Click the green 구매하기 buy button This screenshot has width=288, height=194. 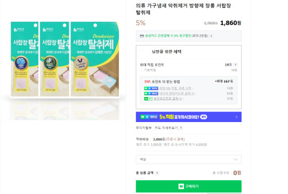[x=189, y=187]
